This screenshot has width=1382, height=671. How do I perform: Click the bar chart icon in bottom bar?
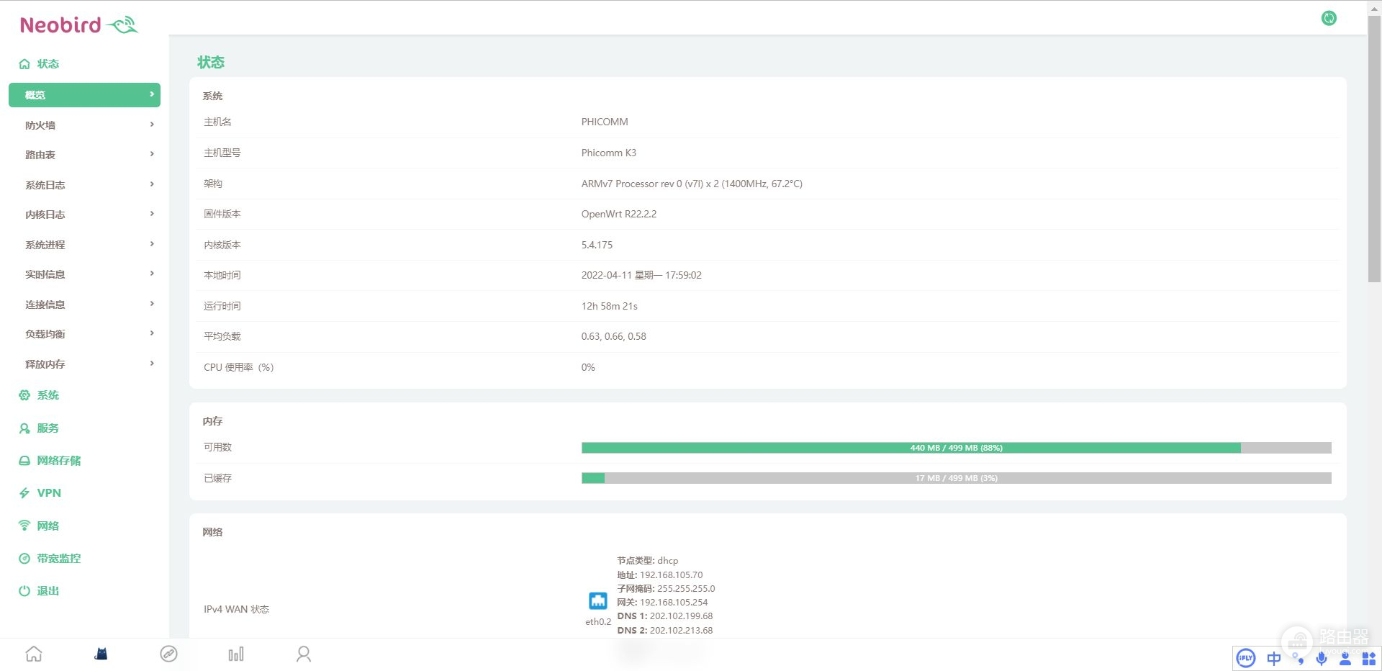[236, 654]
